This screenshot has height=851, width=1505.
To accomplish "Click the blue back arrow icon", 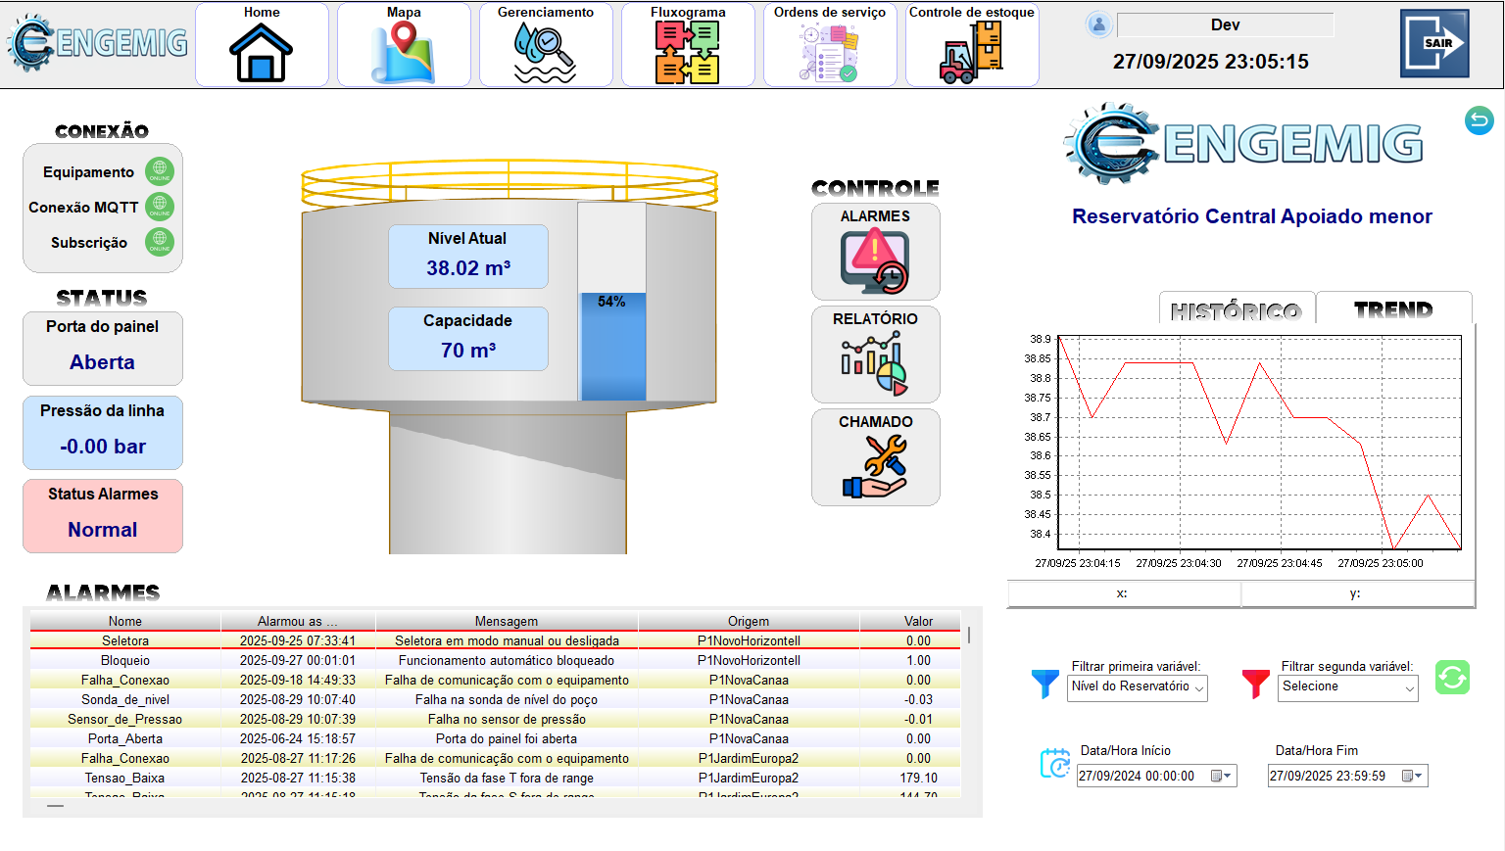I will 1479,120.
